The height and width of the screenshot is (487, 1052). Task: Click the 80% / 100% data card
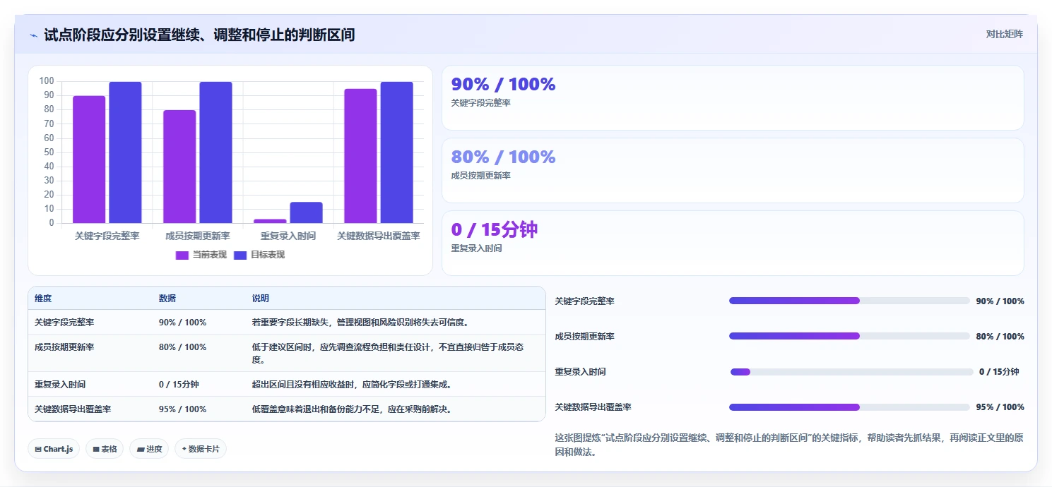(x=733, y=170)
